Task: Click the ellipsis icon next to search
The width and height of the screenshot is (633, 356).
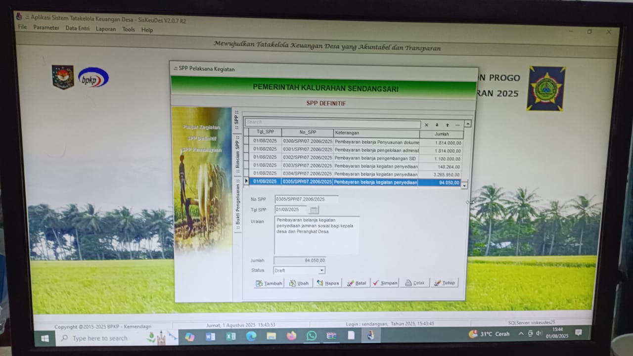Action: click(457, 125)
